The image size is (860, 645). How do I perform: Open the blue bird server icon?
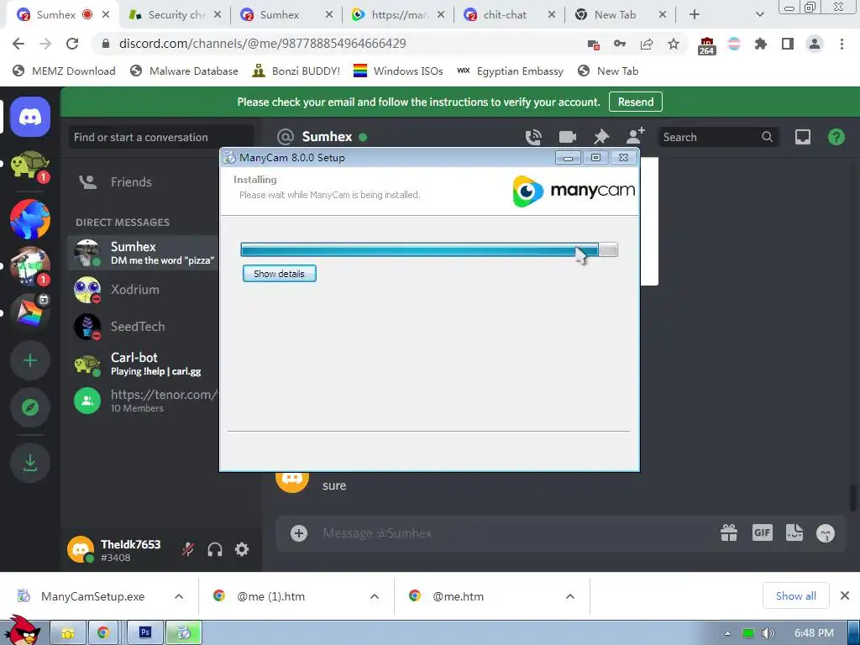click(x=30, y=219)
